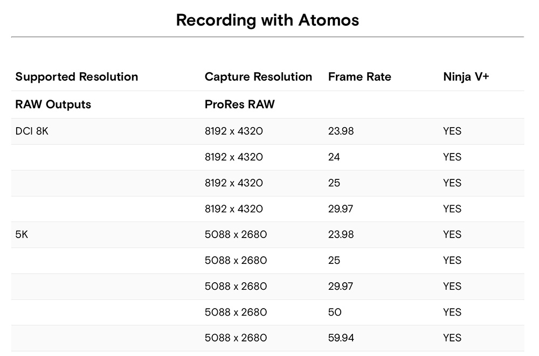Click YES in the 59.94 row

(452, 338)
